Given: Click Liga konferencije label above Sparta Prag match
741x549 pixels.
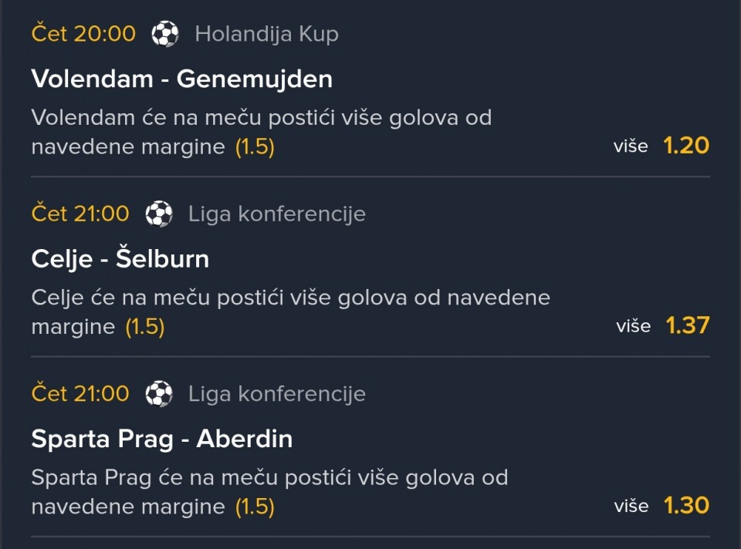Looking at the screenshot, I should pyautogui.click(x=276, y=394).
